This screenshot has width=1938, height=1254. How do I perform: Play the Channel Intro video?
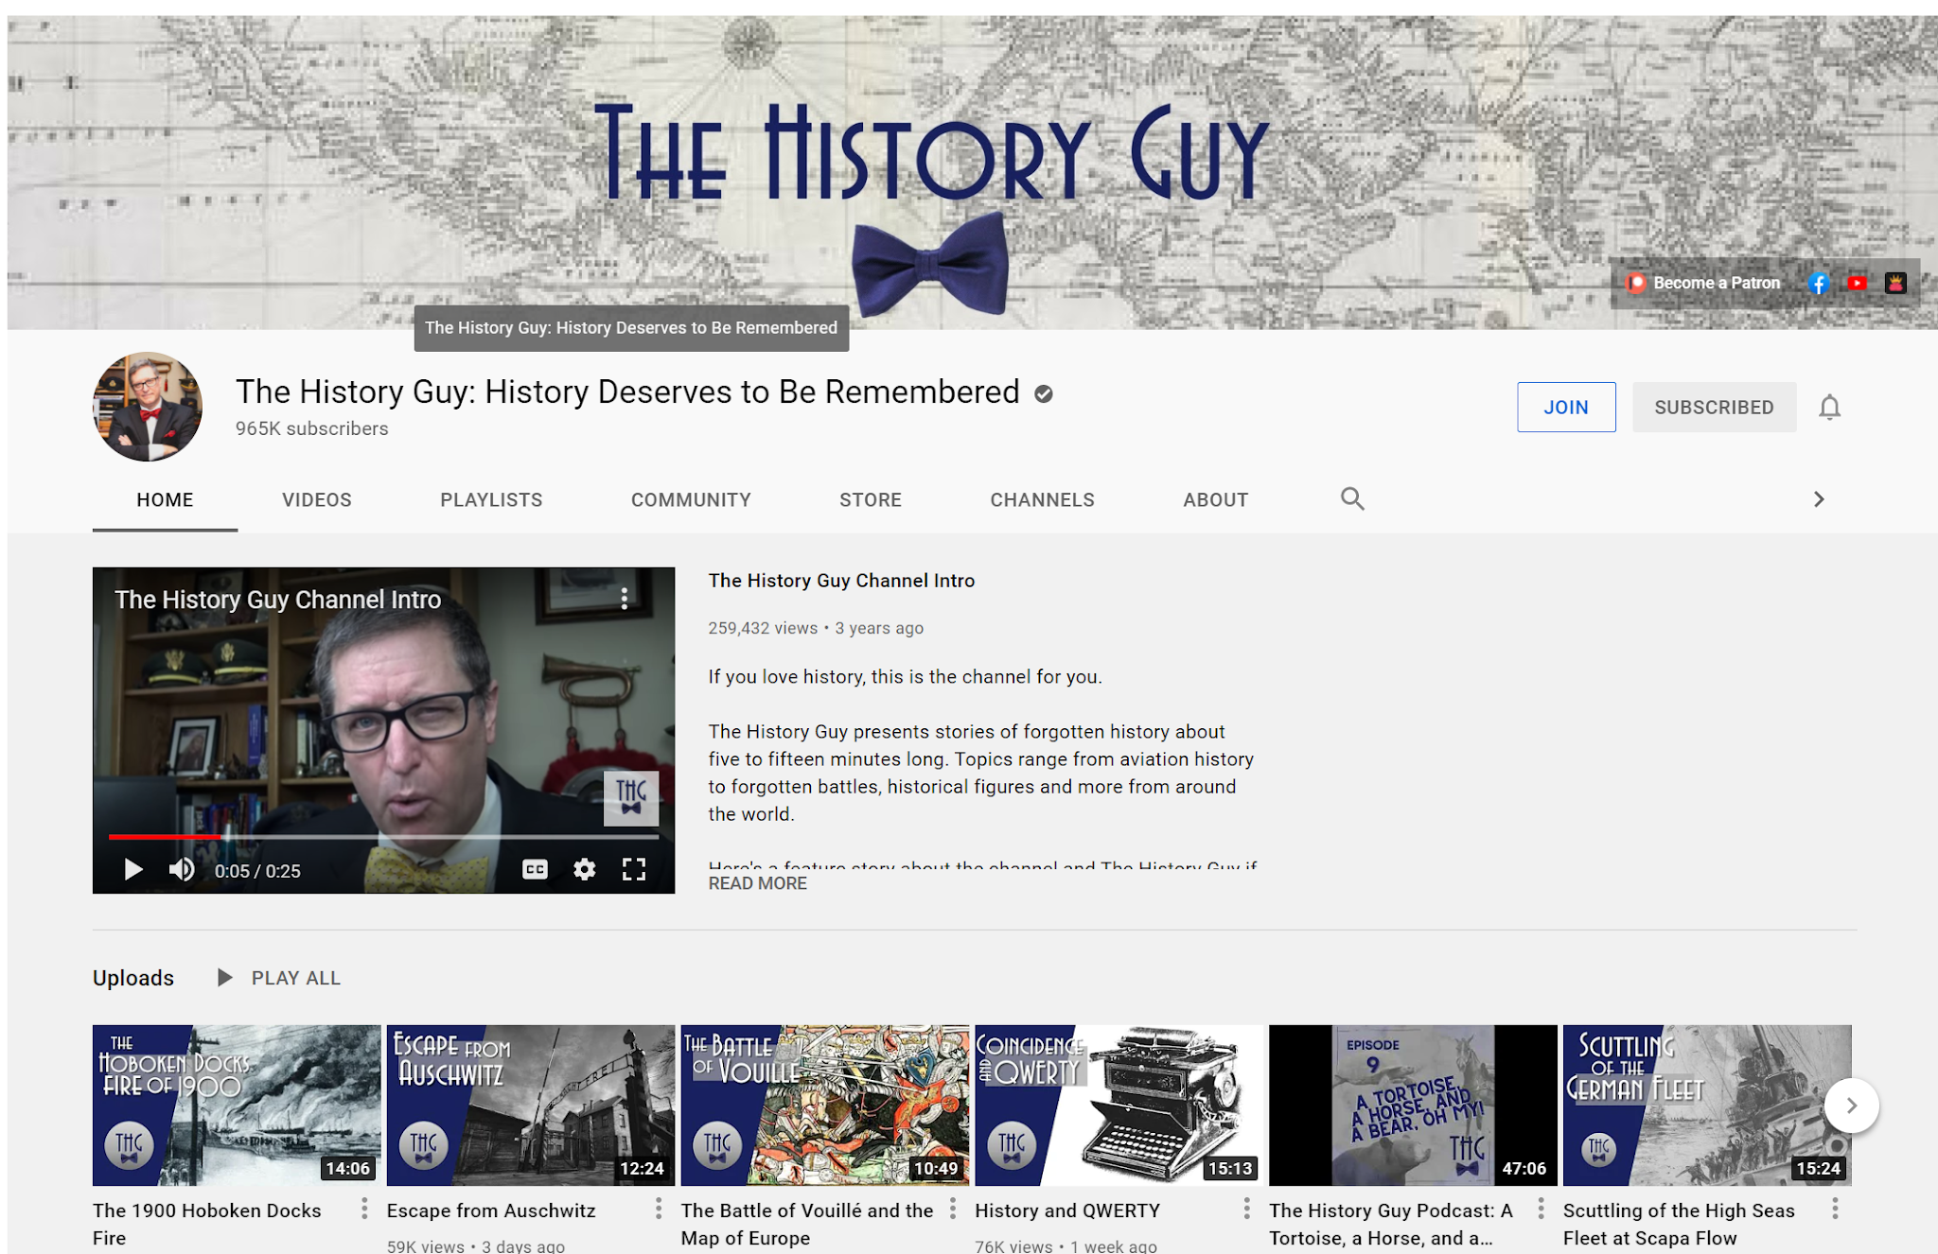point(133,869)
